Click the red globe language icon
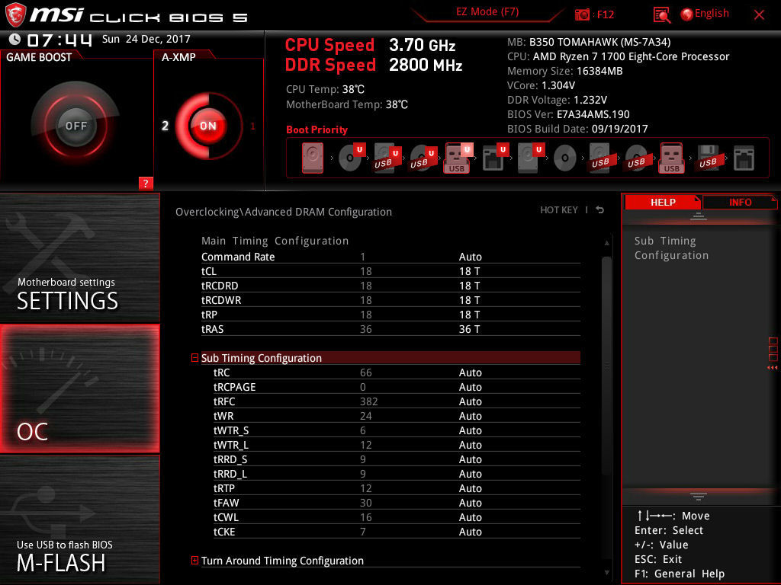 coord(686,14)
